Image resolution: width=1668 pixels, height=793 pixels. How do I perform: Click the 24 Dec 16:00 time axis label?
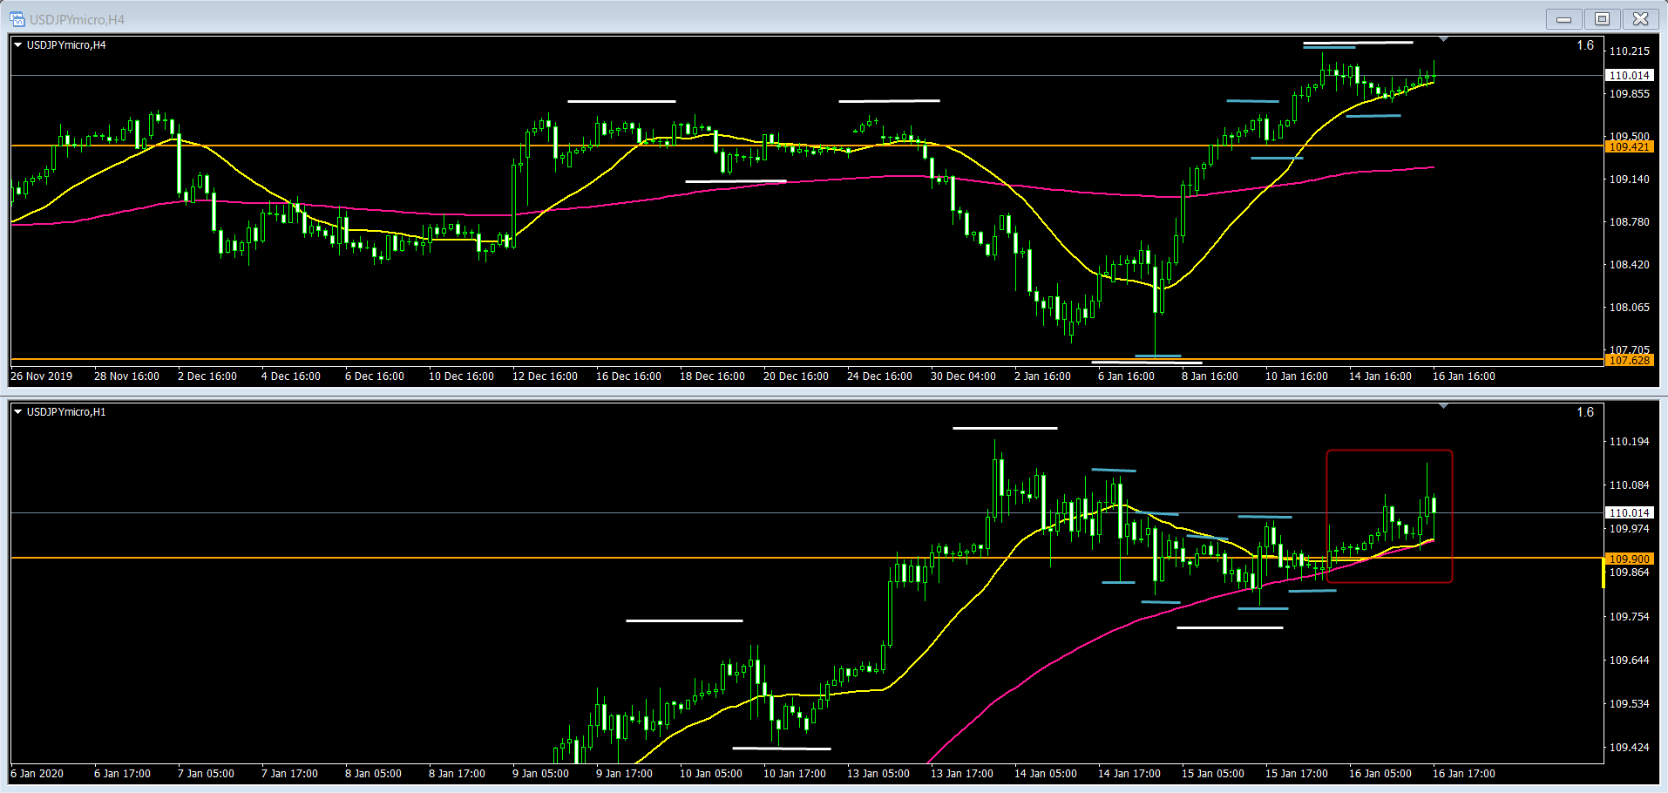879,376
